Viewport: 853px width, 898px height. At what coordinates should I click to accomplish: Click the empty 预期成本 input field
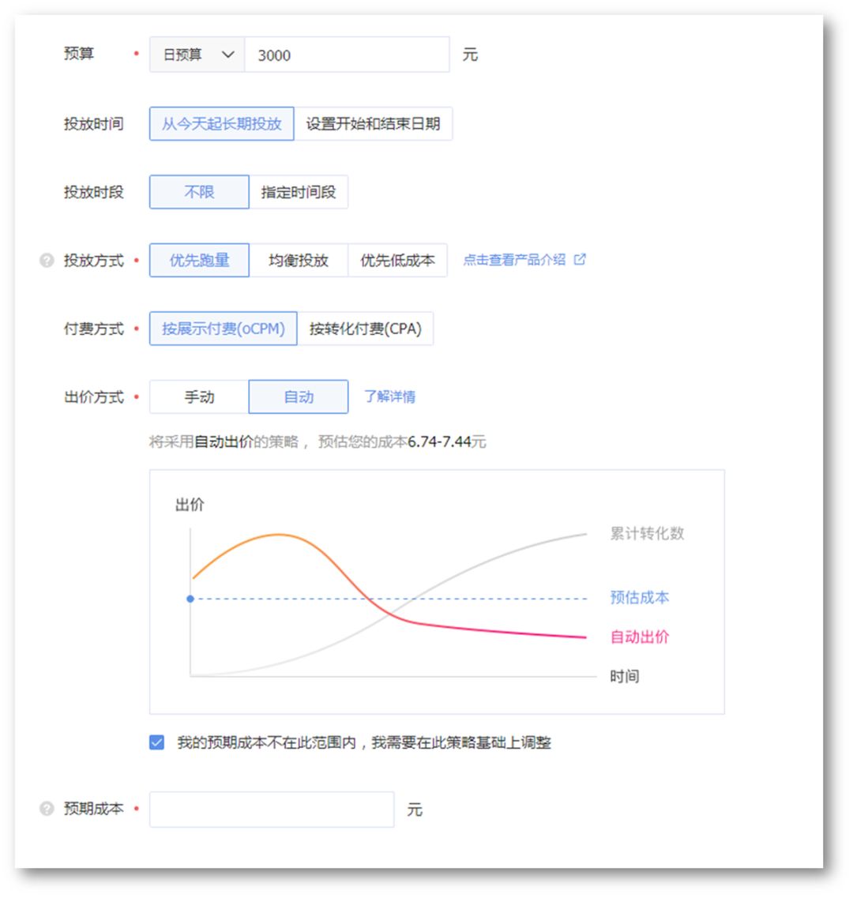click(272, 806)
